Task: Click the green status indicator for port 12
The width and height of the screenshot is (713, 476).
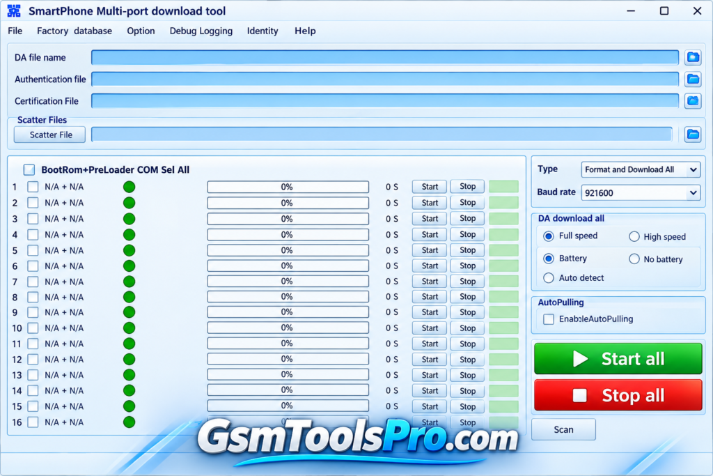Action: coord(129,360)
